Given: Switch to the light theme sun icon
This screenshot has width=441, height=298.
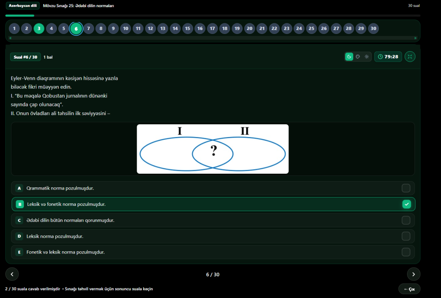Looking at the screenshot, I should tap(367, 57).
